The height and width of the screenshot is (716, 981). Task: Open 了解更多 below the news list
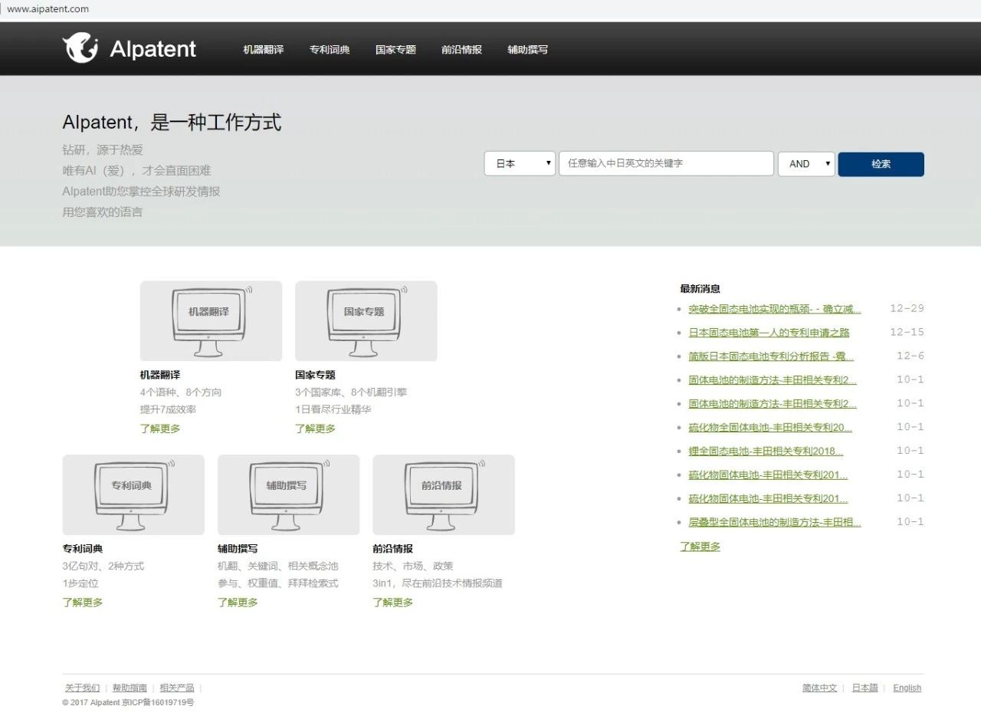click(x=700, y=547)
